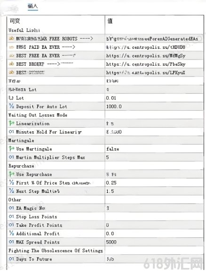This screenshot has height=275, width=206.
Task: Click the integer icon beside MAX Spread Points
Action: (11, 242)
